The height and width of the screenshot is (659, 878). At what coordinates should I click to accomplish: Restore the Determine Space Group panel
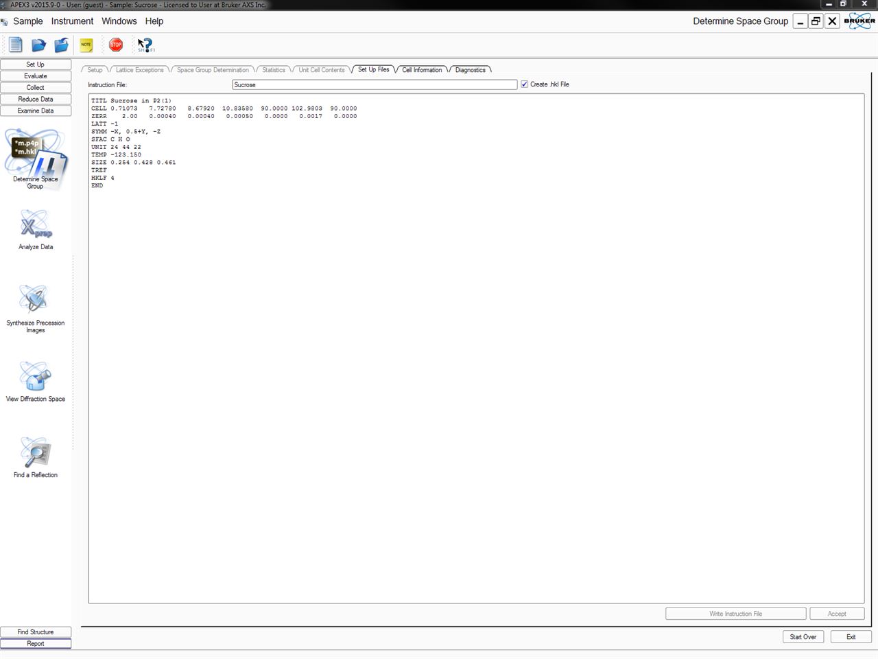tap(816, 21)
